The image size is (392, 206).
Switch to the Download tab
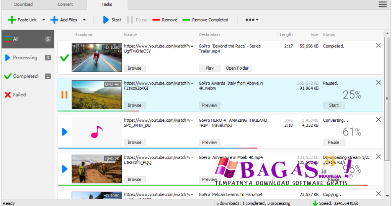point(23,4)
